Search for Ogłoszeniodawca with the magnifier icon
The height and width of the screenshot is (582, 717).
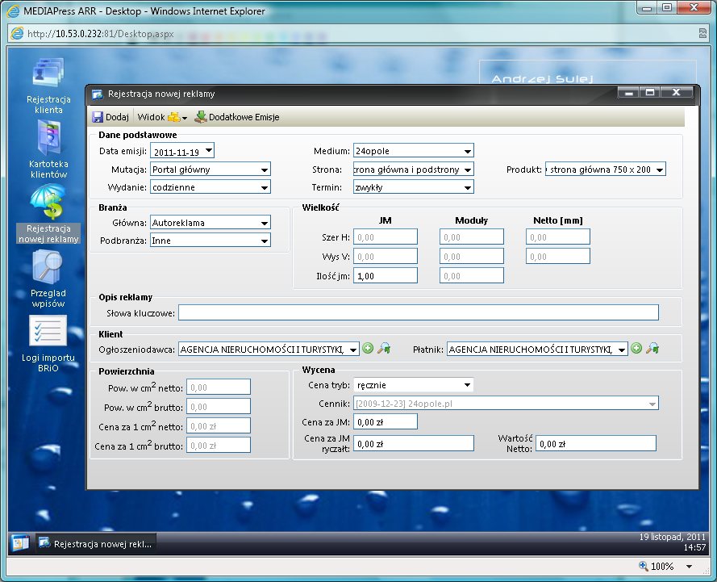pyautogui.click(x=384, y=349)
